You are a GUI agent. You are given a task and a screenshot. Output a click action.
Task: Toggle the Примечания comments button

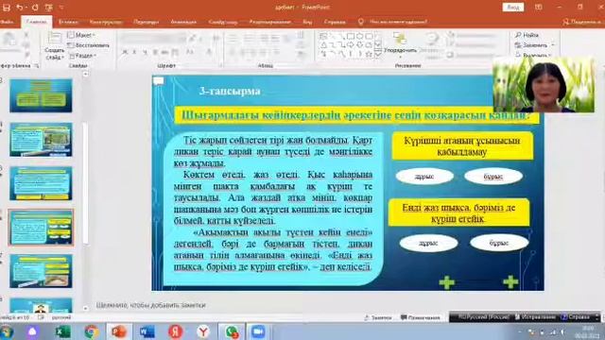421,317
